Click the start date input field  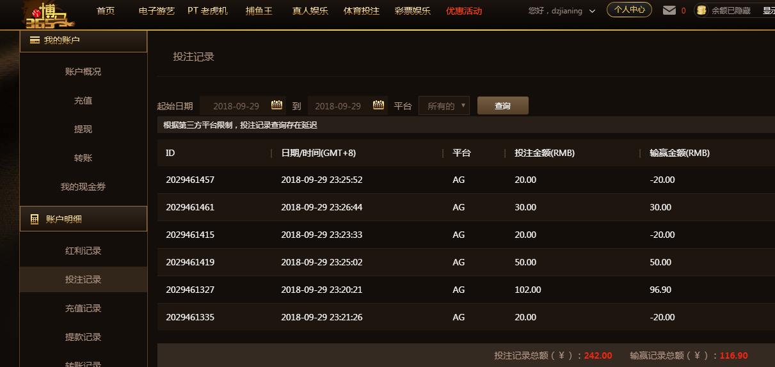[x=236, y=106]
